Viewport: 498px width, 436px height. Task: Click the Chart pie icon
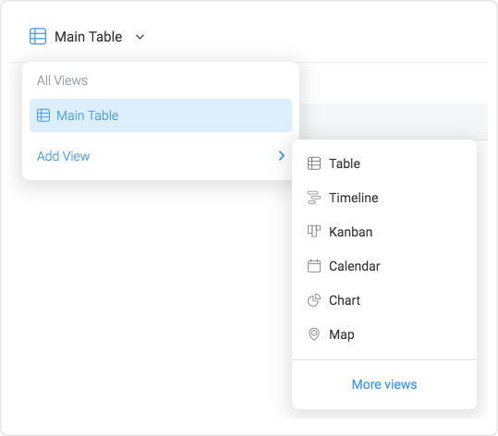click(x=314, y=300)
